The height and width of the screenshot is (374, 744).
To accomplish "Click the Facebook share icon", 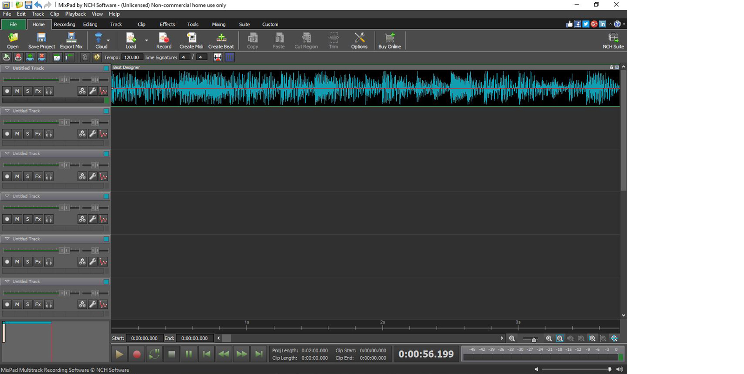I will [578, 24].
